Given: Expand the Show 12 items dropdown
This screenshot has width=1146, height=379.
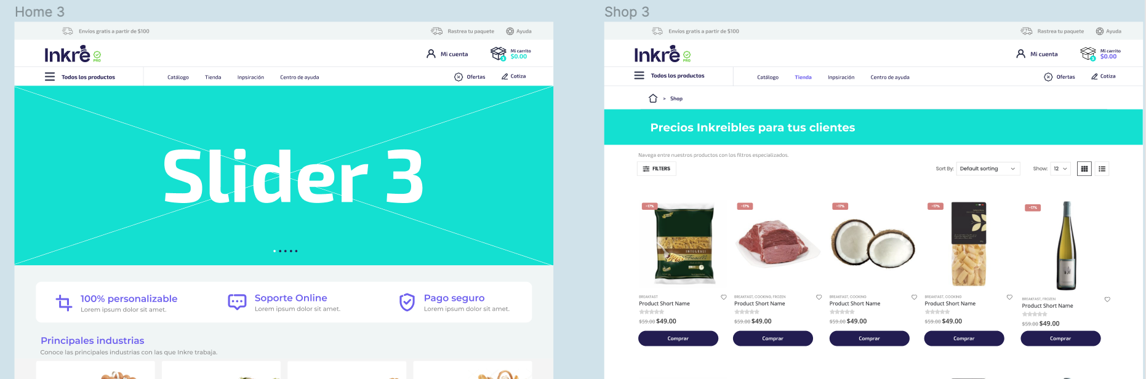Looking at the screenshot, I should tap(1060, 169).
